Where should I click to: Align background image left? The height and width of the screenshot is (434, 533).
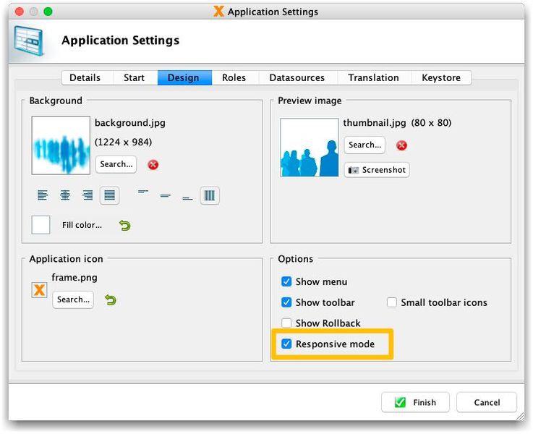point(43,195)
